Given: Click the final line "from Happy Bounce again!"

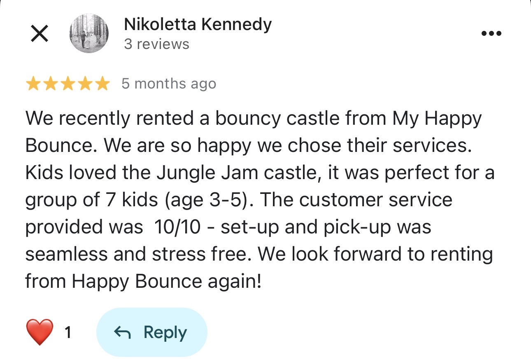Looking at the screenshot, I should (143, 282).
